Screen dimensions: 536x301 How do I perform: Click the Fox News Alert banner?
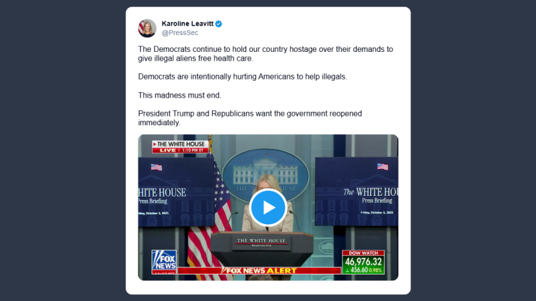pos(259,271)
